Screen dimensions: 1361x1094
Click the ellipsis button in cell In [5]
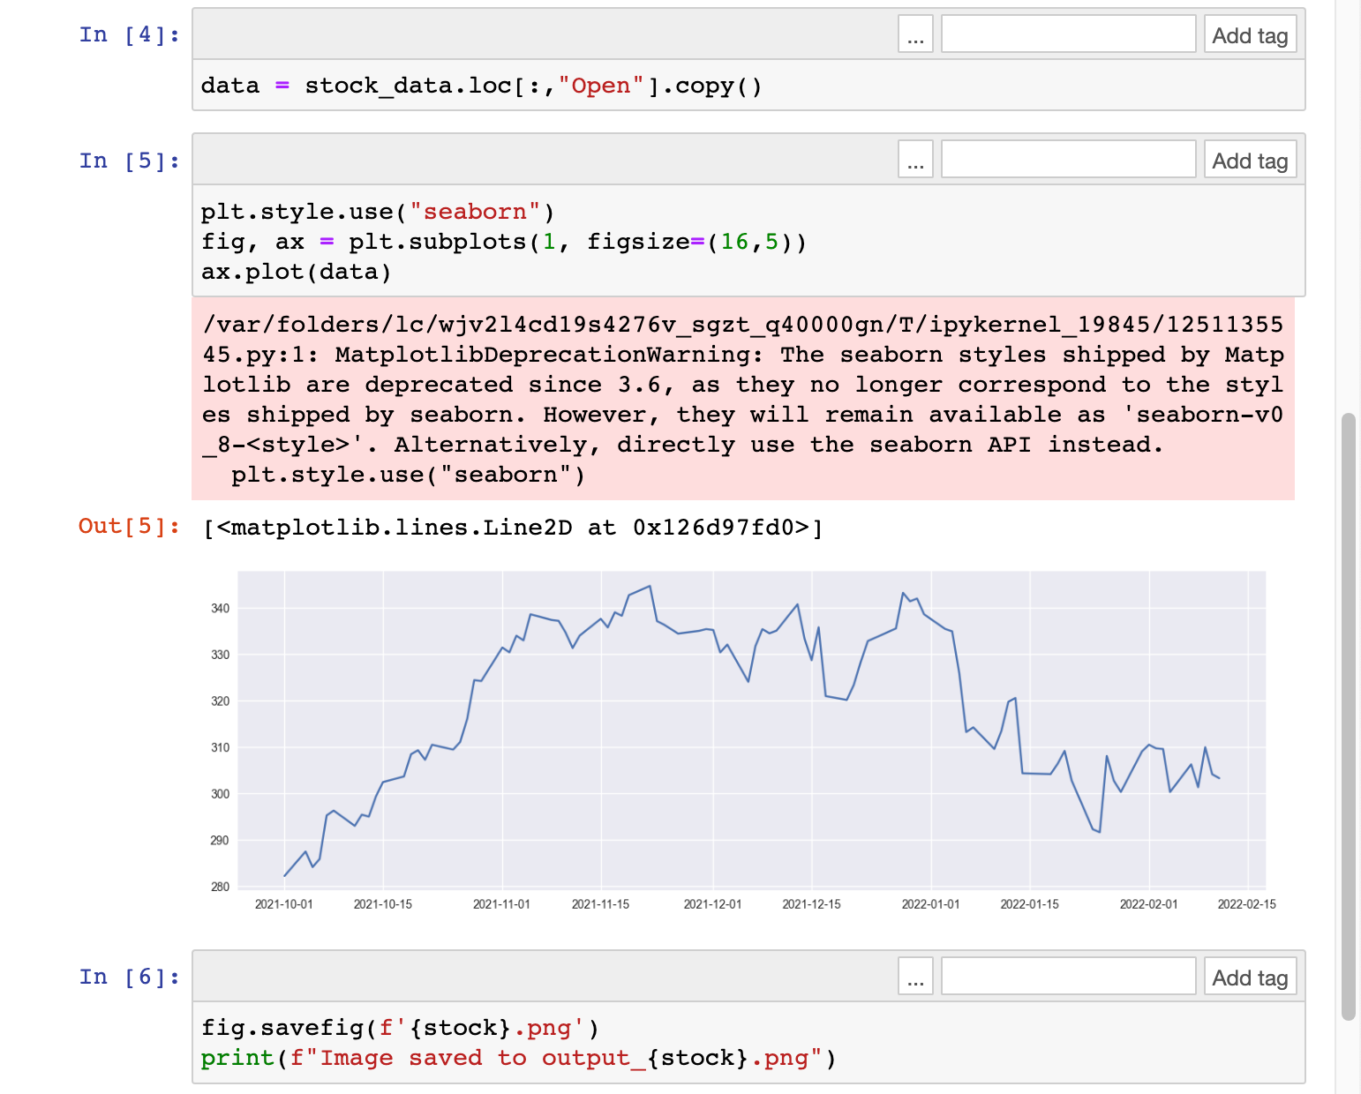coord(915,160)
